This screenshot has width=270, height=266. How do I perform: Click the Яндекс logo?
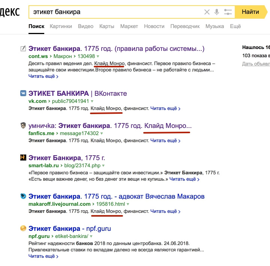(10, 12)
